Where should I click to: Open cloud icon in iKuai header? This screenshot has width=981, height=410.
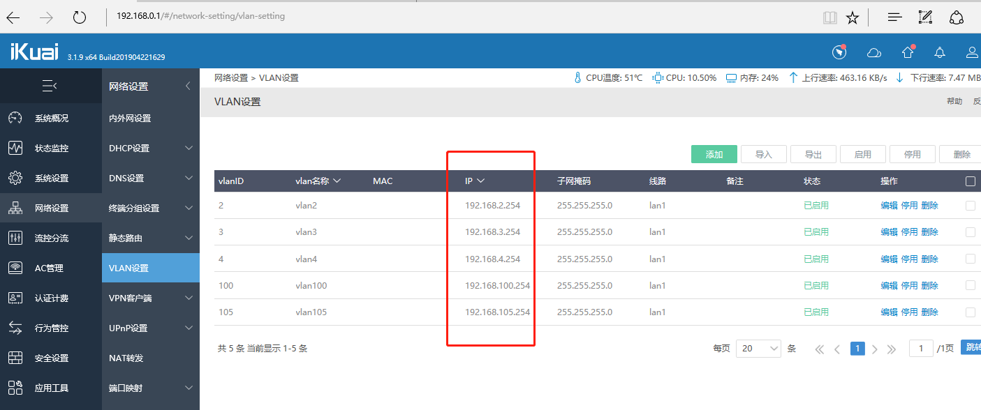(x=873, y=52)
